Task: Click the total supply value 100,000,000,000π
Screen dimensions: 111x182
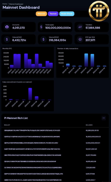Action: [58, 28]
